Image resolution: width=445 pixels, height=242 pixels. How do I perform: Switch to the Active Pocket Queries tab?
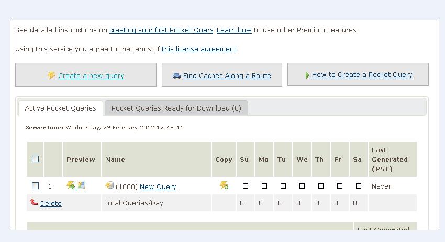tap(60, 108)
